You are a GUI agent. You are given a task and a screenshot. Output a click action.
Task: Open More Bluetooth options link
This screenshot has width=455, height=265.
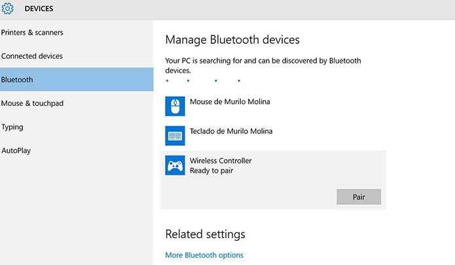click(204, 255)
